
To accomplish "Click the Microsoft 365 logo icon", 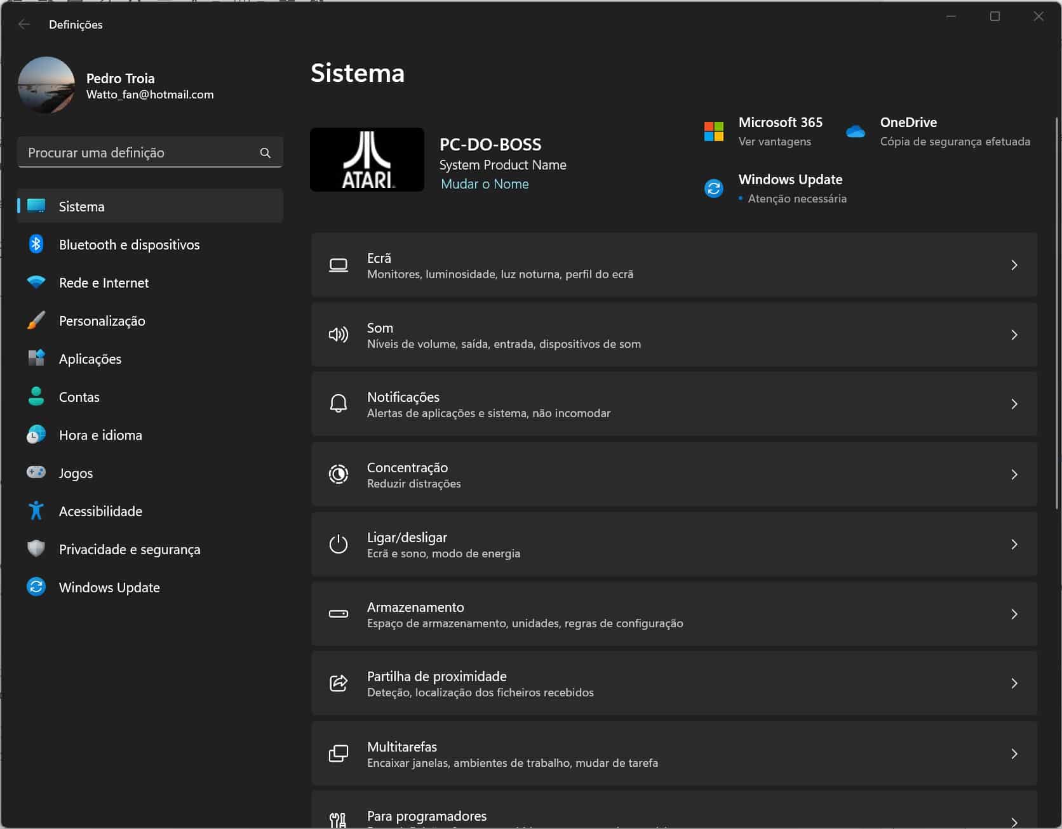I will 714,131.
